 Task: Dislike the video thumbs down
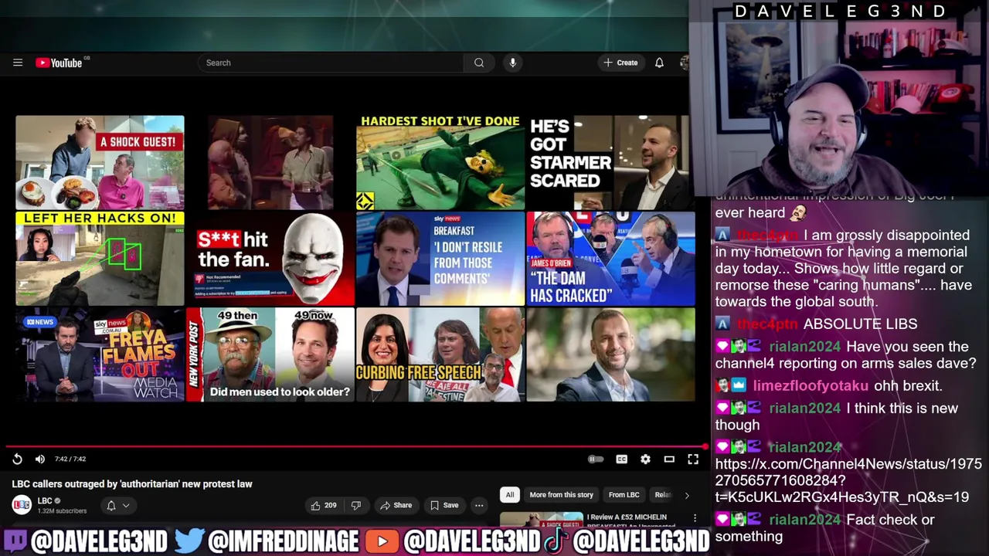pos(356,505)
